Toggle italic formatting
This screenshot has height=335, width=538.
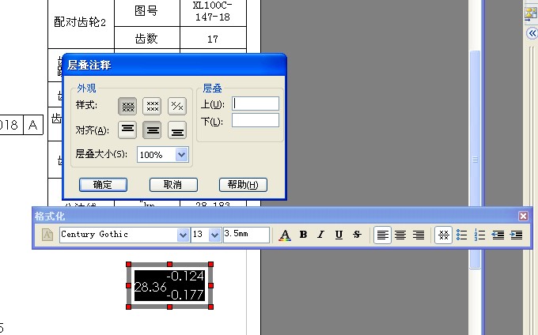(320, 235)
